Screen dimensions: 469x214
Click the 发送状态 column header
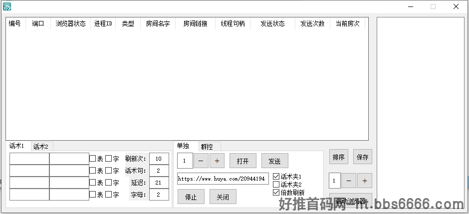click(272, 23)
